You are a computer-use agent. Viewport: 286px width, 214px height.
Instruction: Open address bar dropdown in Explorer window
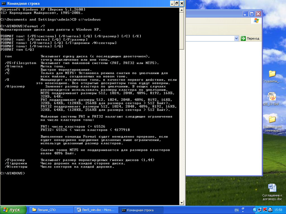[236, 38]
